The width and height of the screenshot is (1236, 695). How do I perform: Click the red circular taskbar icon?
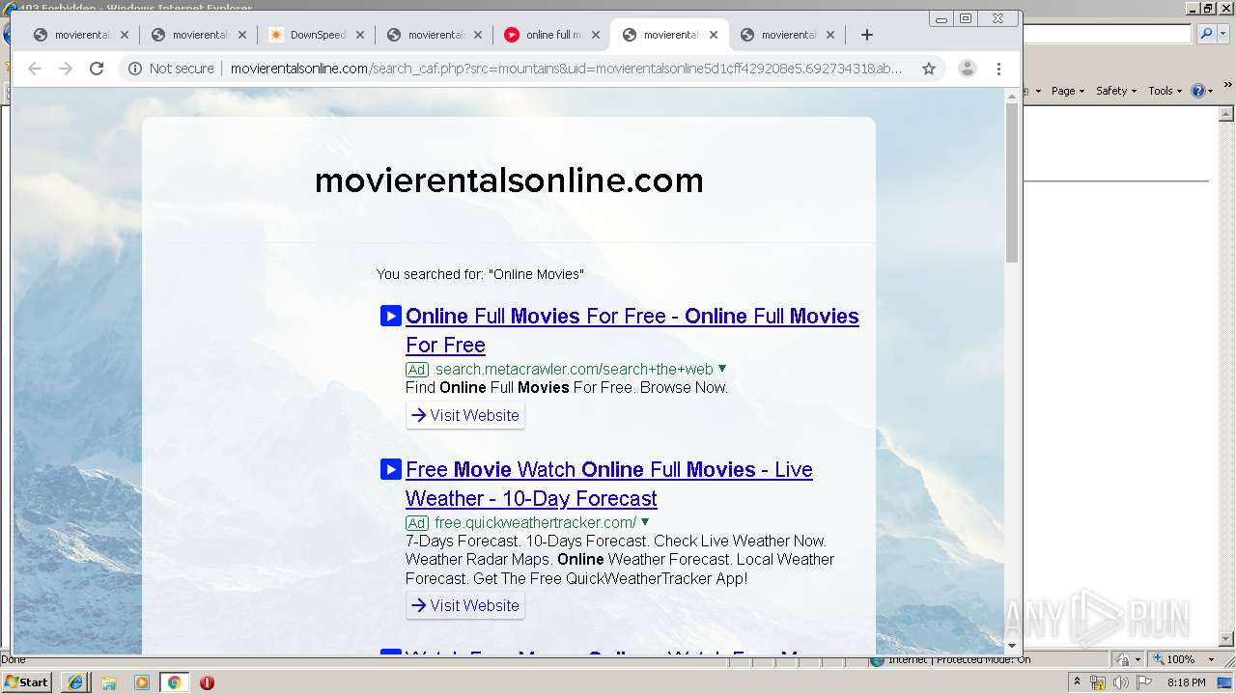pyautogui.click(x=207, y=682)
